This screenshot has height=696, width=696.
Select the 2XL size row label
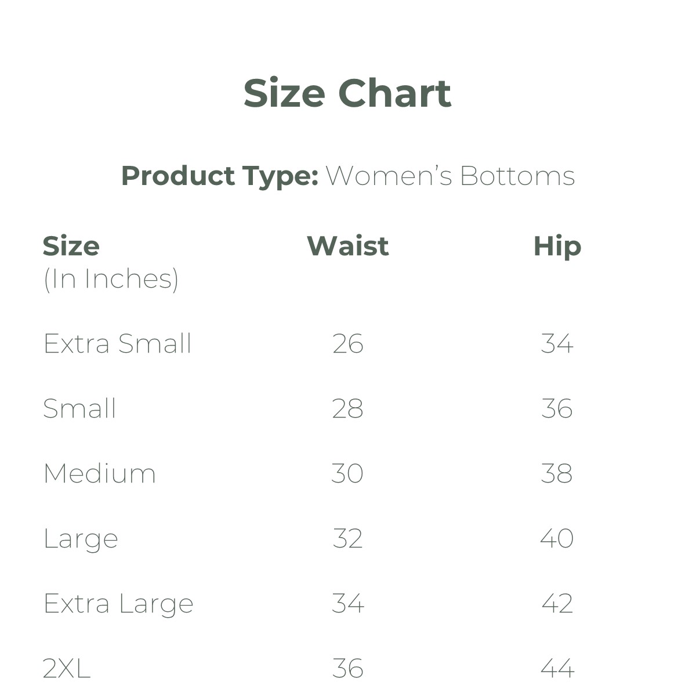coord(67,669)
